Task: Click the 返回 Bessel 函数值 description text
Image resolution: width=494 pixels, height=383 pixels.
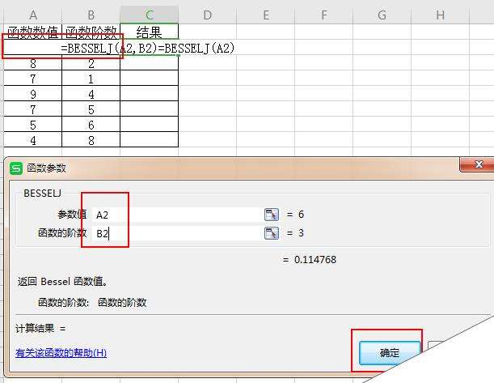Action: coord(62,282)
